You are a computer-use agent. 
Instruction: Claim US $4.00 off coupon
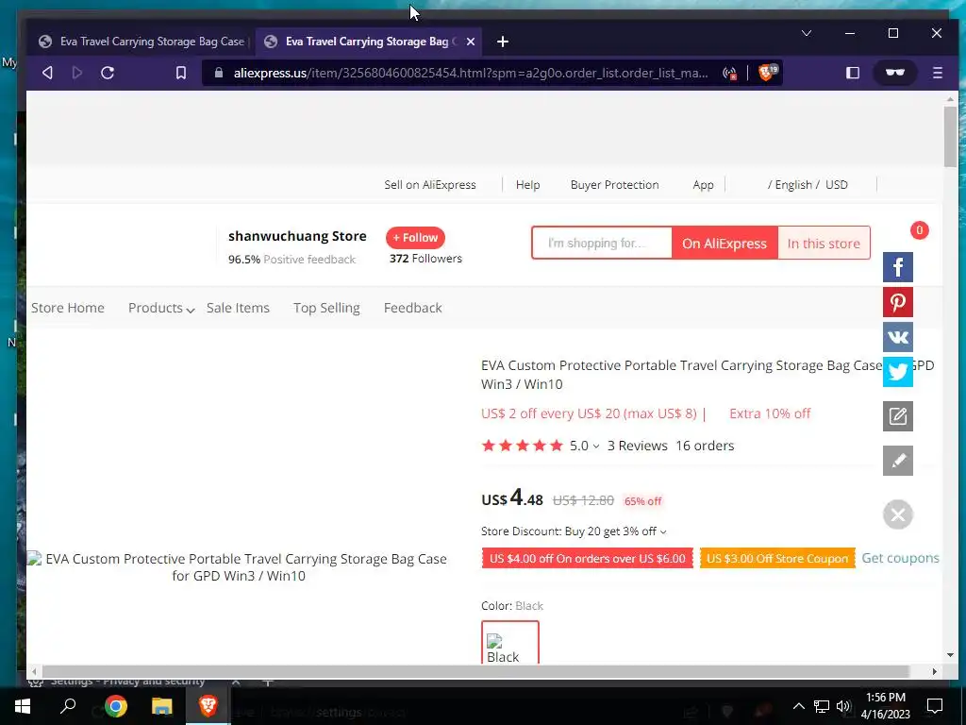[587, 559]
